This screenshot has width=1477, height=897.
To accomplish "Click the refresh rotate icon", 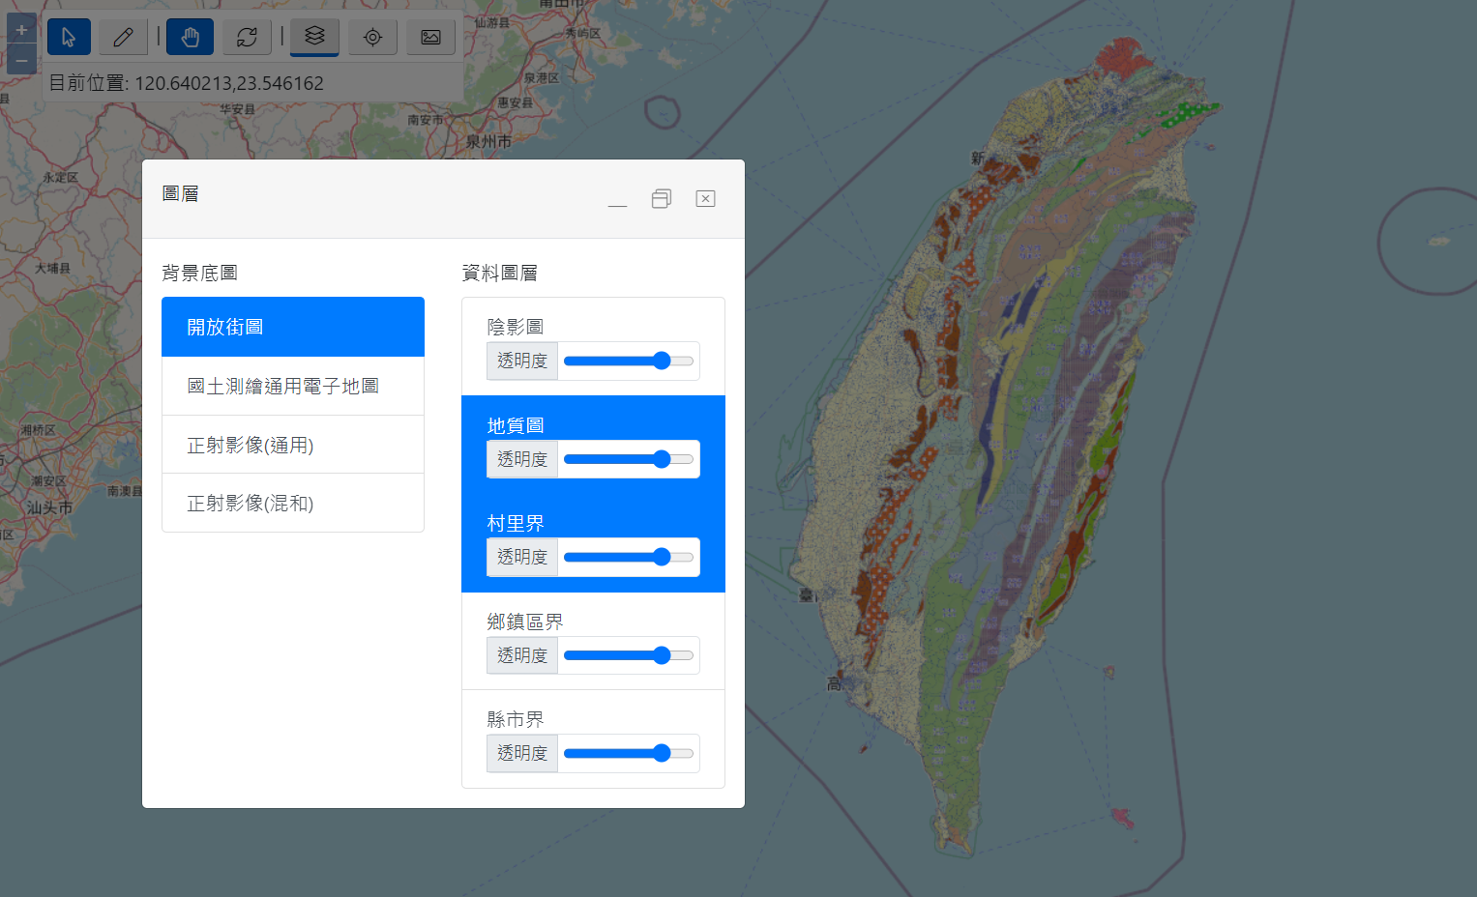I will 247,37.
